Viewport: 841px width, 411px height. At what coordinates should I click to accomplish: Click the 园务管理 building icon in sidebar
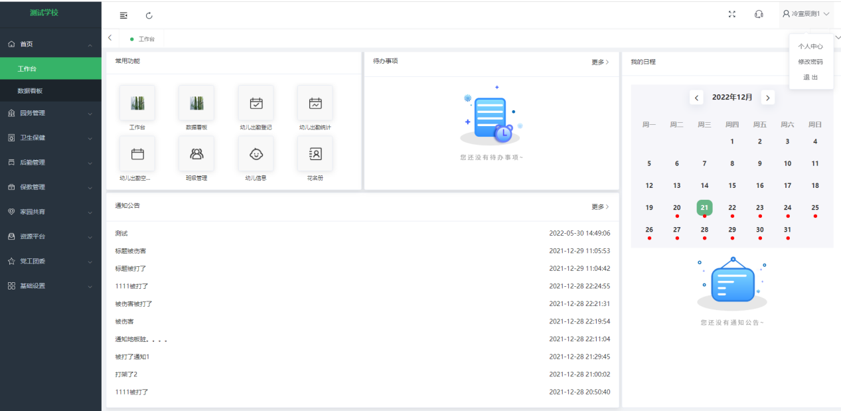click(11, 113)
